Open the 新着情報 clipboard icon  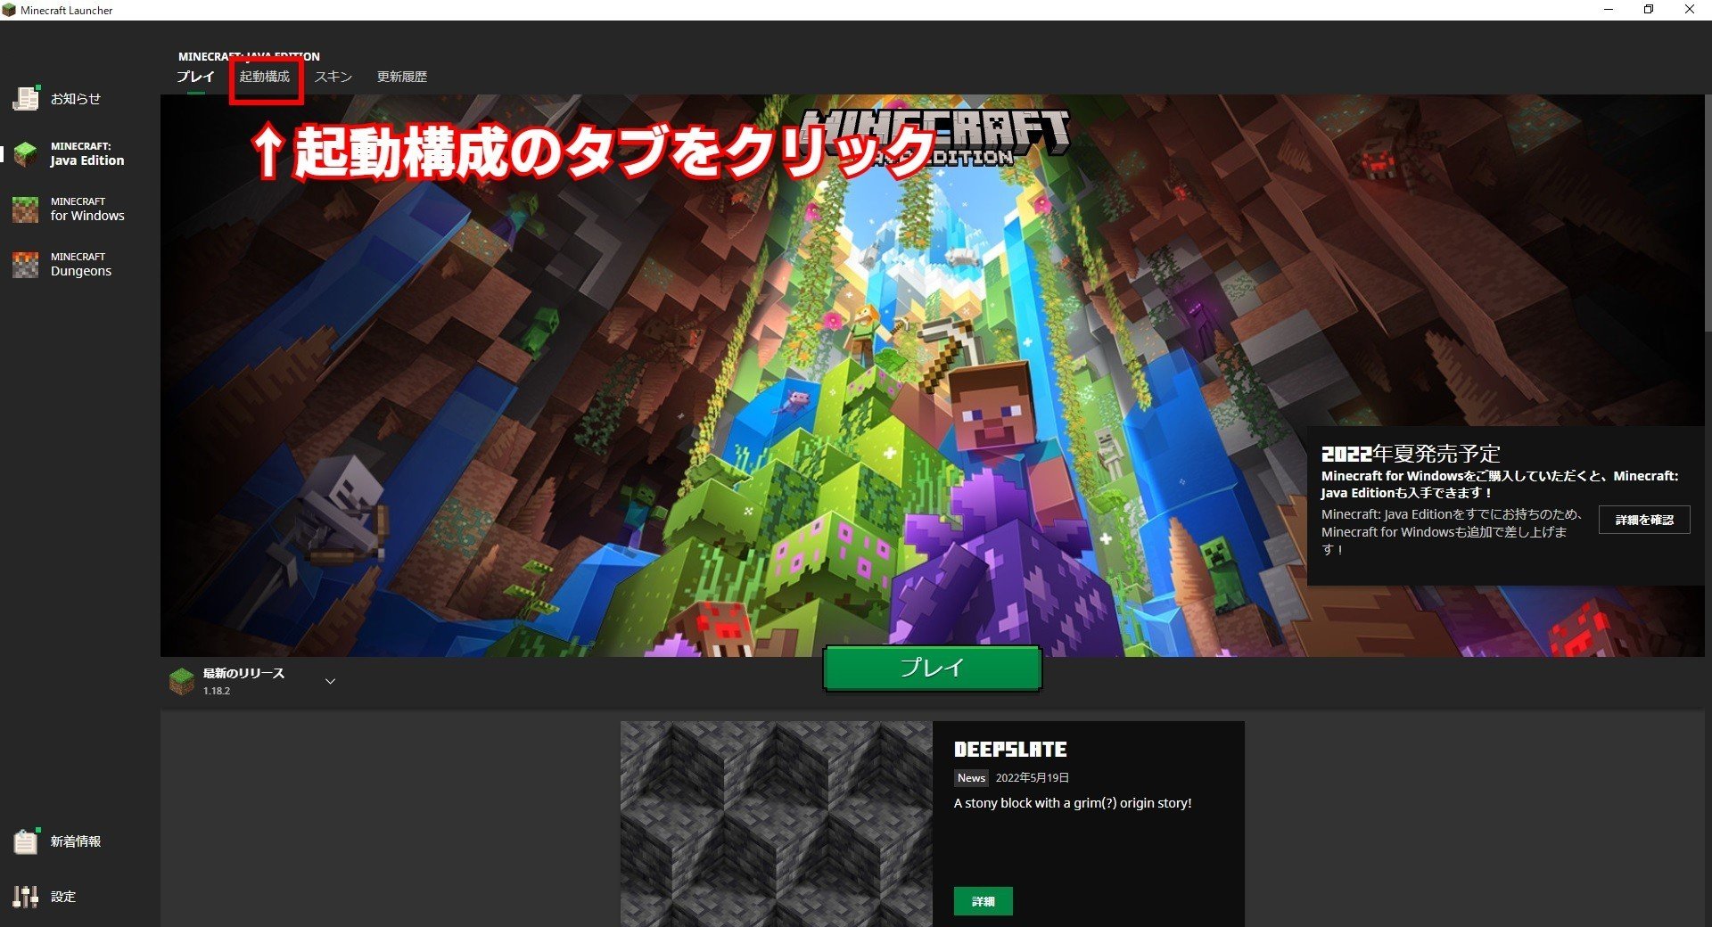(26, 841)
